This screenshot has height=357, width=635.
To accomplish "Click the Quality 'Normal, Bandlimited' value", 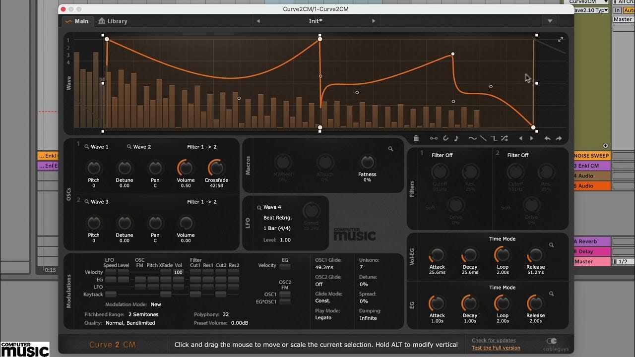I will click(x=130, y=323).
